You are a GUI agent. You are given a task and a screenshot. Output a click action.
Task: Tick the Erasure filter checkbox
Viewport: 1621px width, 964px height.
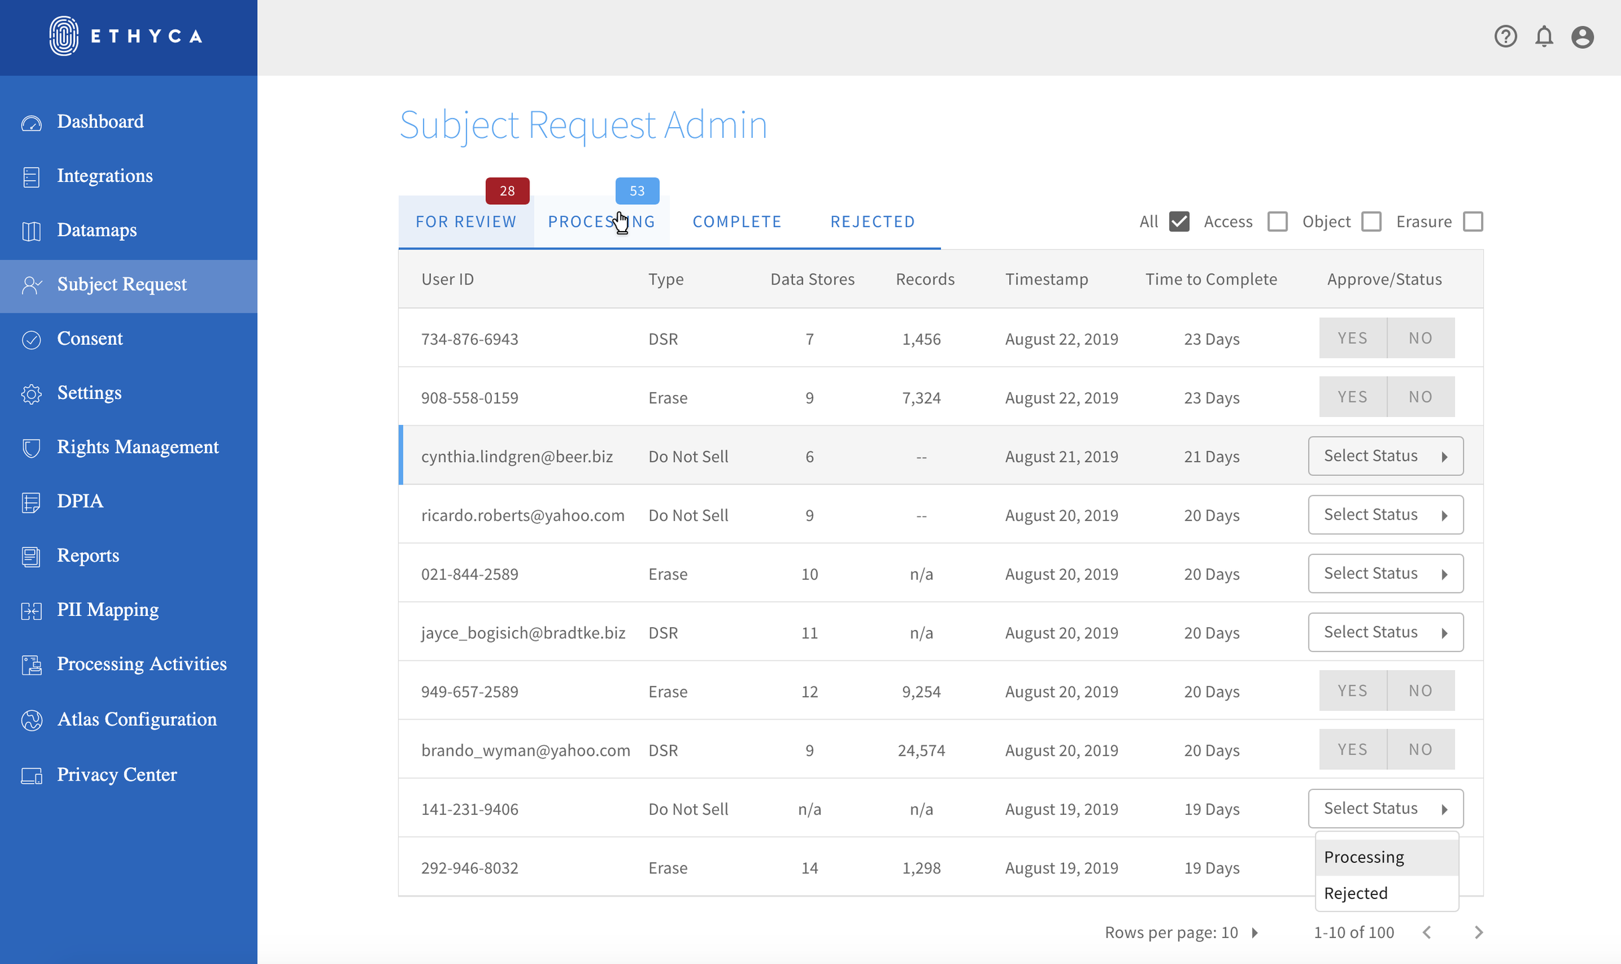click(x=1472, y=222)
